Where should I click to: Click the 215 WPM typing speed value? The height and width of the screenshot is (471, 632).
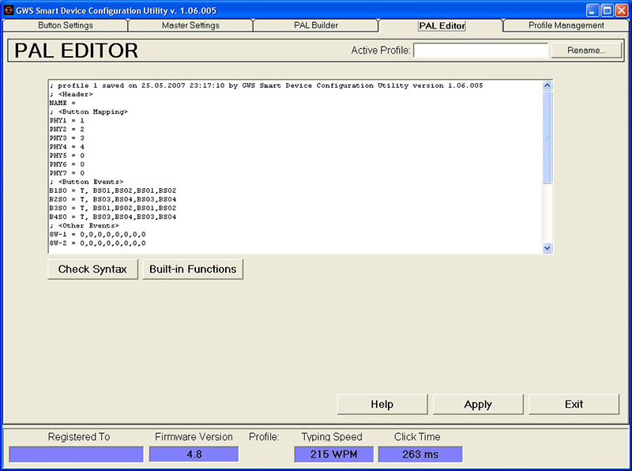click(x=333, y=454)
